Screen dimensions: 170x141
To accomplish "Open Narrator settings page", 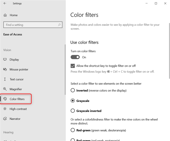I will pos(15,119).
